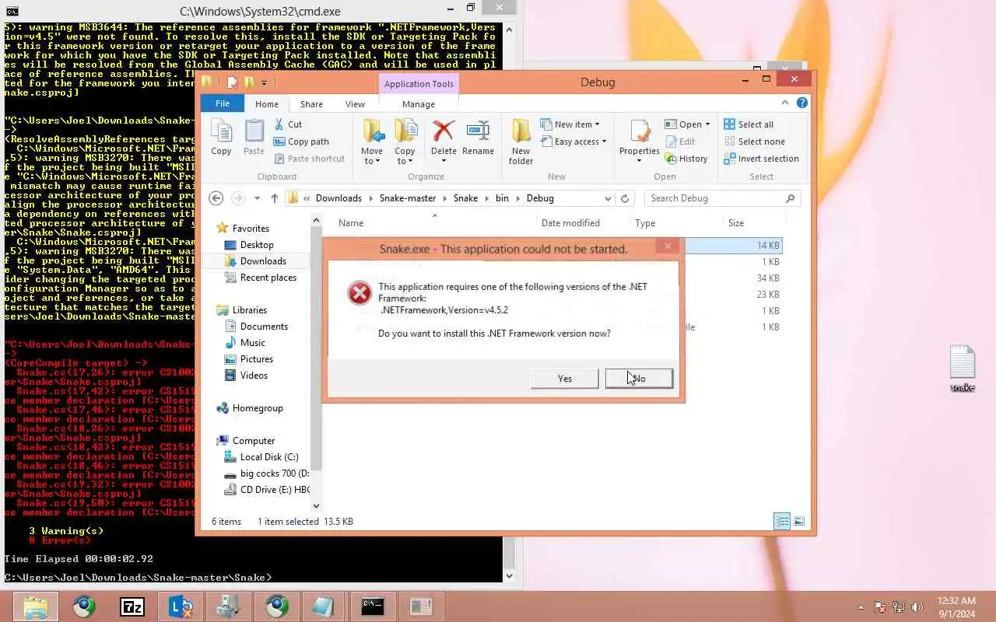
Task: Click the Edit command in the Open group
Action: pos(680,142)
